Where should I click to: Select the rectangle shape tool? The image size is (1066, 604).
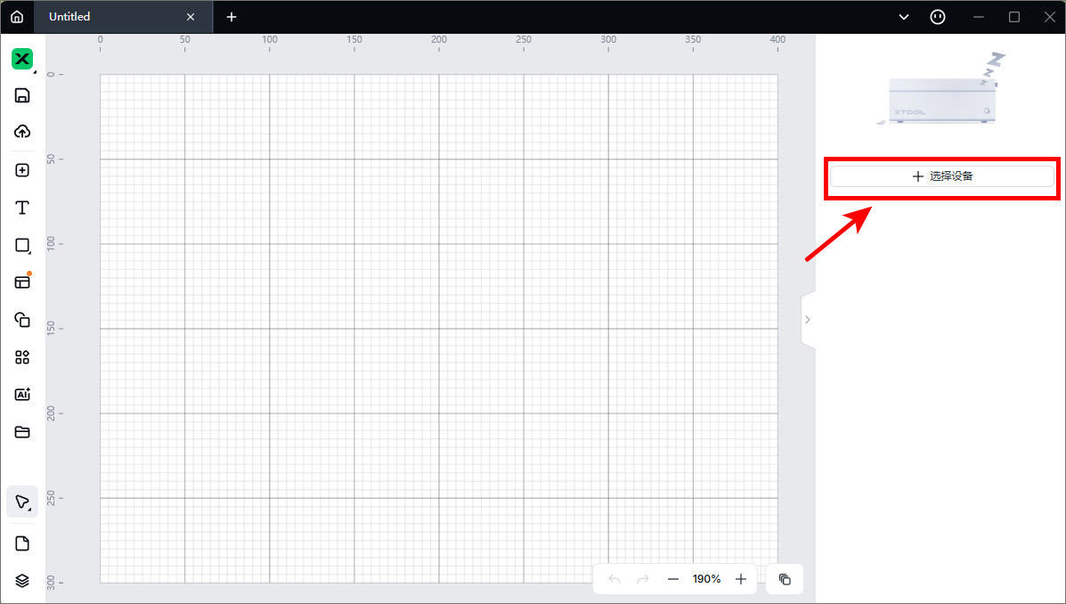coord(22,245)
